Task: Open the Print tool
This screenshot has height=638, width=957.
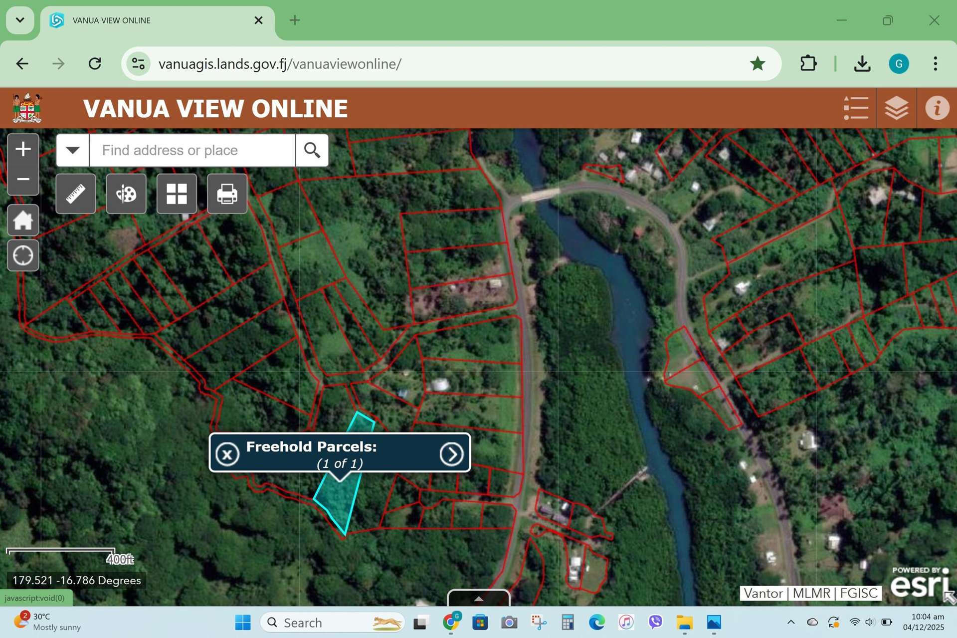Action: pyautogui.click(x=227, y=194)
